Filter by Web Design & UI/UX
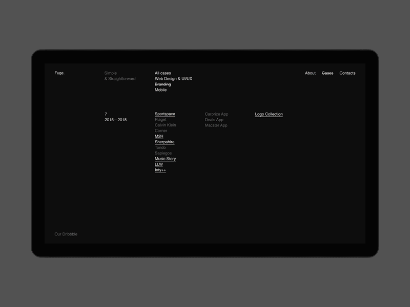 pos(173,79)
